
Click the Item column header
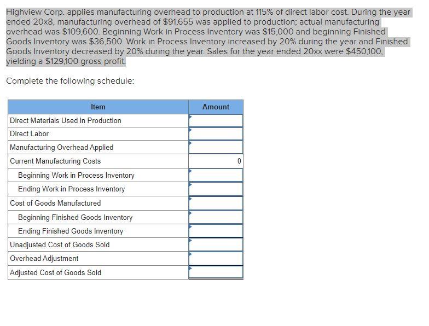(98, 107)
